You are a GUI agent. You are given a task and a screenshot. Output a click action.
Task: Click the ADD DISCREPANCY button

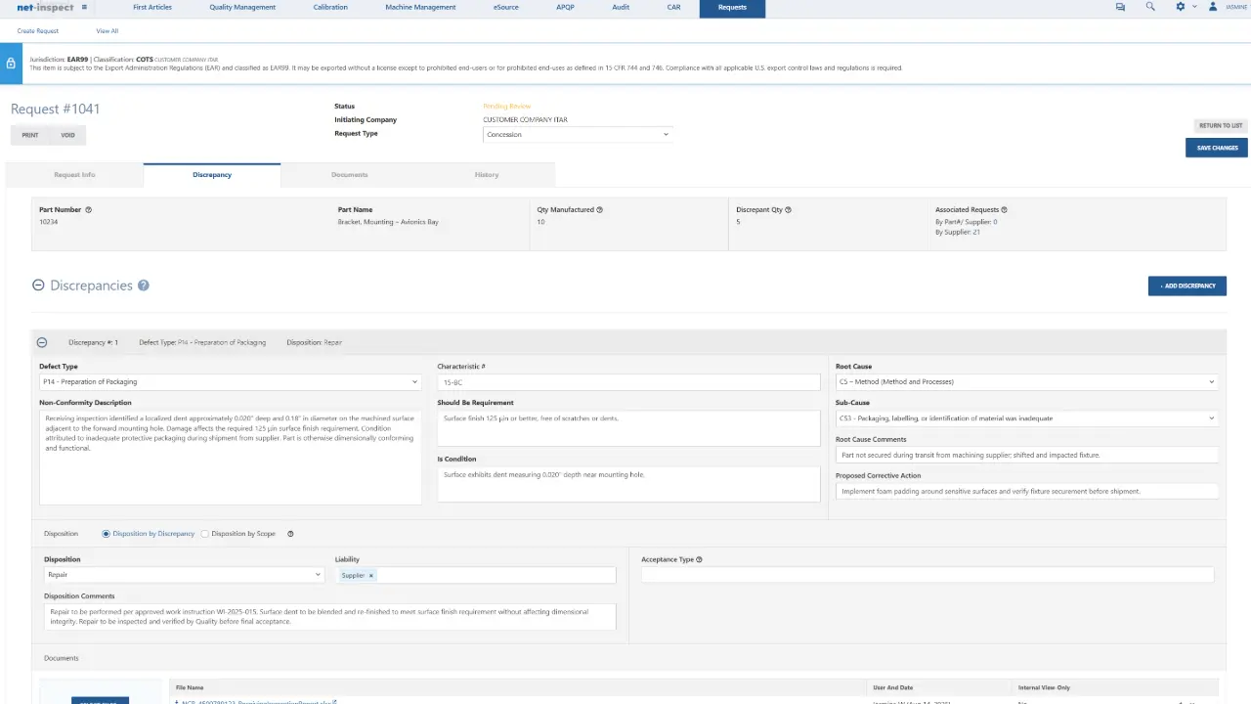tap(1187, 286)
